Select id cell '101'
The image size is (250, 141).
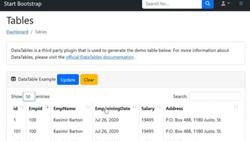(17, 131)
